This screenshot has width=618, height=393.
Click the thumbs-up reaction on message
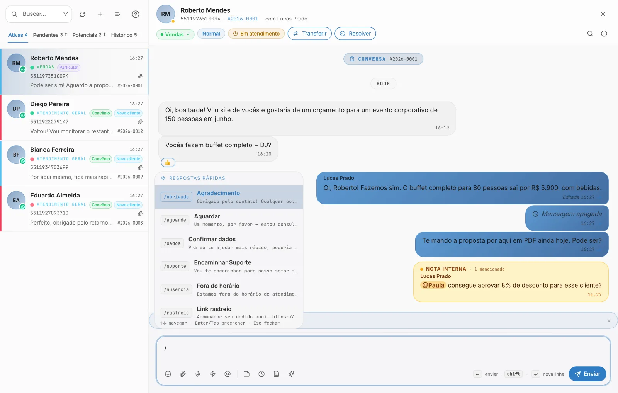coord(168,163)
